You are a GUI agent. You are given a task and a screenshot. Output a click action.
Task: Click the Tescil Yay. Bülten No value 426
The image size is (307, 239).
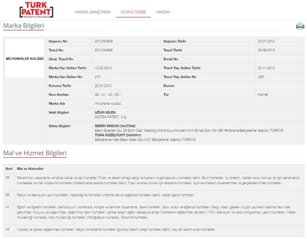click(x=260, y=76)
